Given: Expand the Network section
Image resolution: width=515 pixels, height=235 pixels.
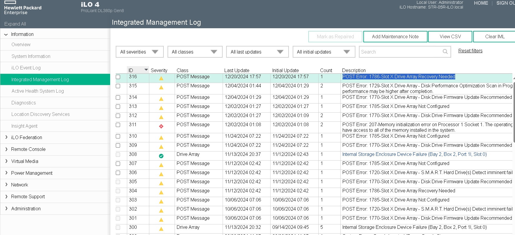Looking at the screenshot, I should (x=6, y=185).
